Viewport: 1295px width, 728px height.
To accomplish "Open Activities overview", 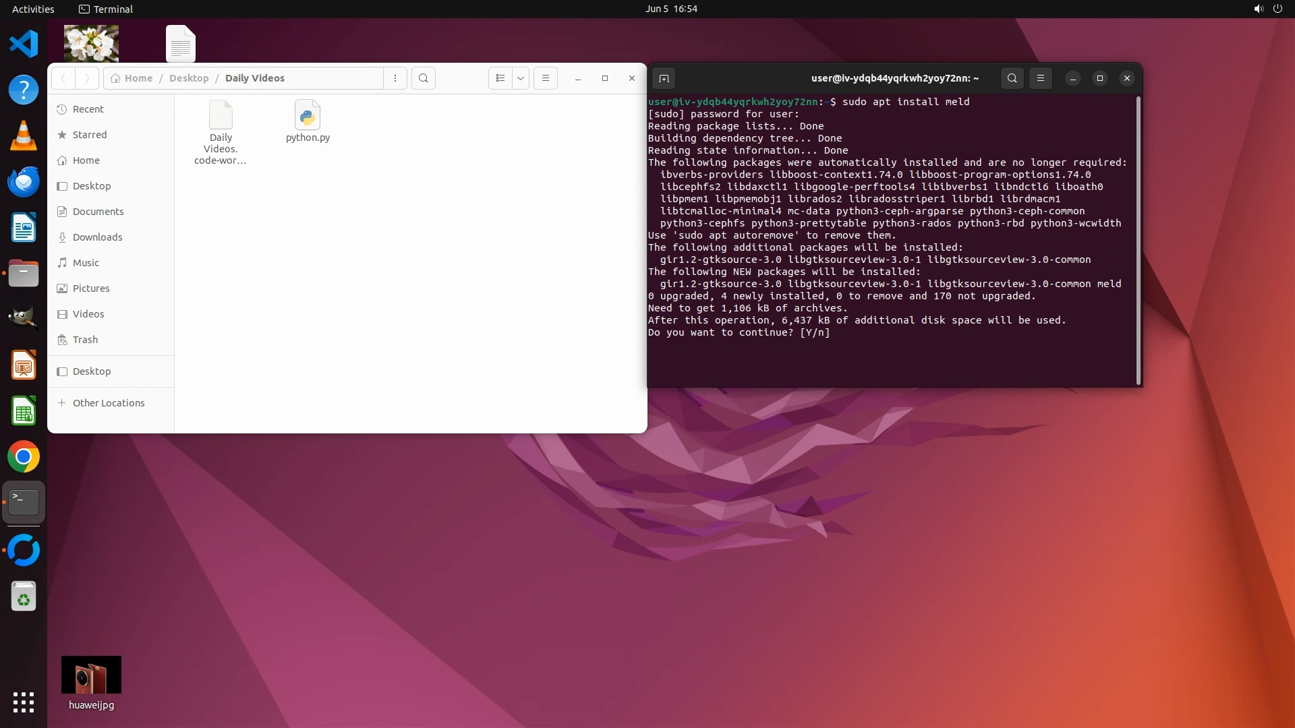I will (x=33, y=9).
